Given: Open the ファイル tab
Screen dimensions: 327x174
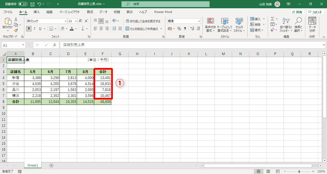Looking at the screenshot, I should 8,12.
